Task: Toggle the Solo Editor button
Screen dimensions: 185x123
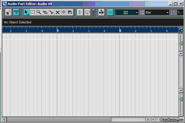Action: tap(8, 12)
